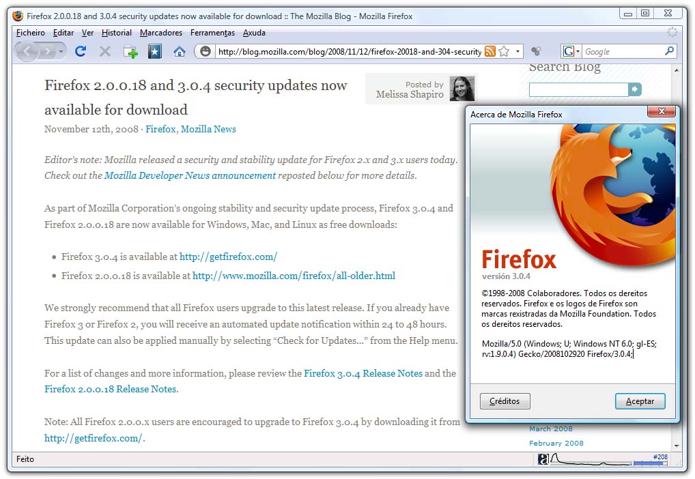Click inside the Google search field

(623, 51)
